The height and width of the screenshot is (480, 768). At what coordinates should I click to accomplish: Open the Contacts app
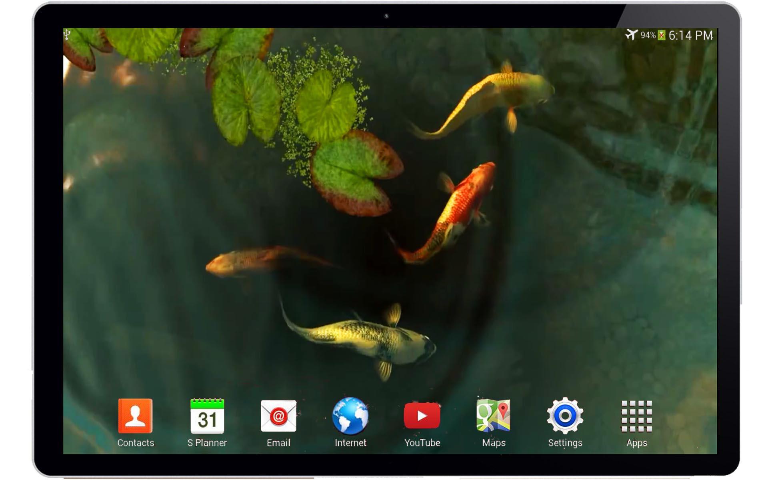(135, 416)
